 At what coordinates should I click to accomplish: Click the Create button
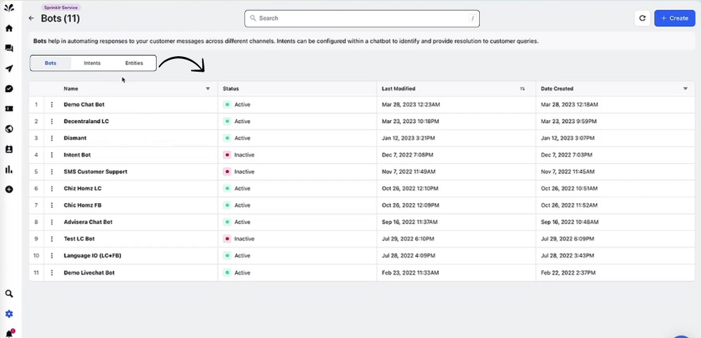(674, 18)
